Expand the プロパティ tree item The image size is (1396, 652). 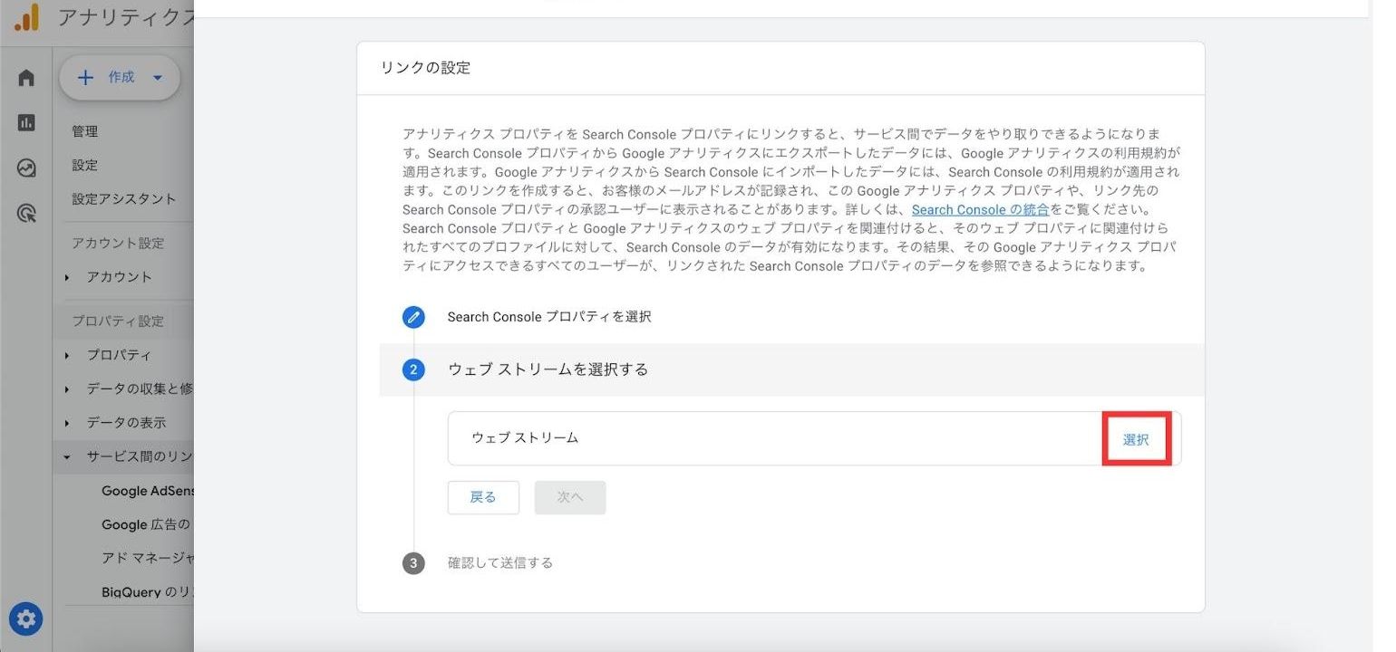point(119,355)
